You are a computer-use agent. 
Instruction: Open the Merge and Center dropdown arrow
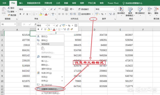point(92,14)
